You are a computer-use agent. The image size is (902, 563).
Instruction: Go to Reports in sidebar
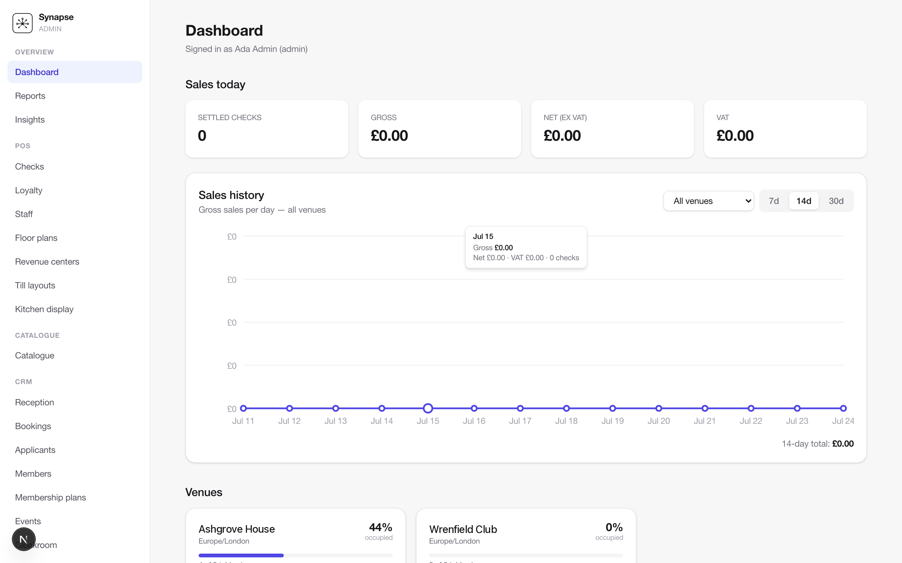click(x=75, y=96)
